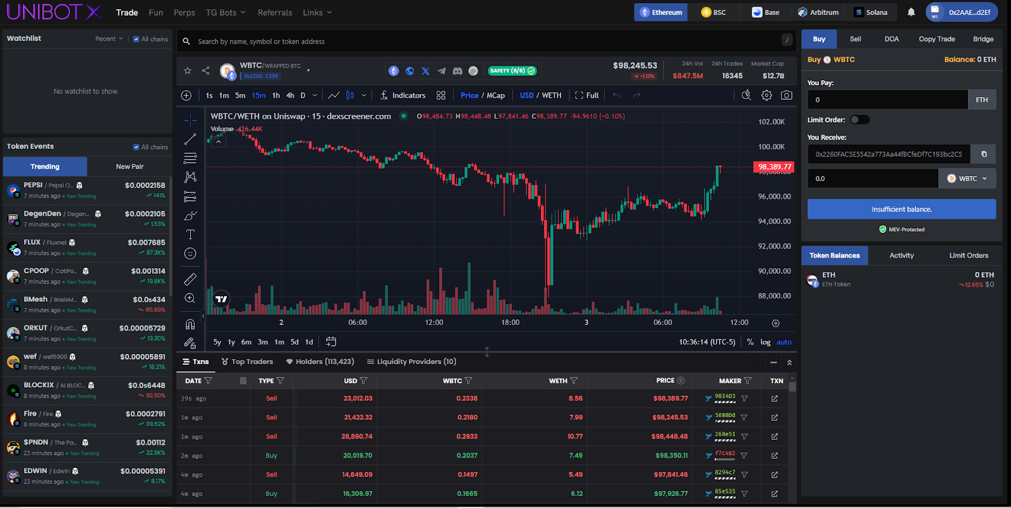Uncheck All chains in Watchlist
1011x508 pixels.
pyautogui.click(x=136, y=39)
